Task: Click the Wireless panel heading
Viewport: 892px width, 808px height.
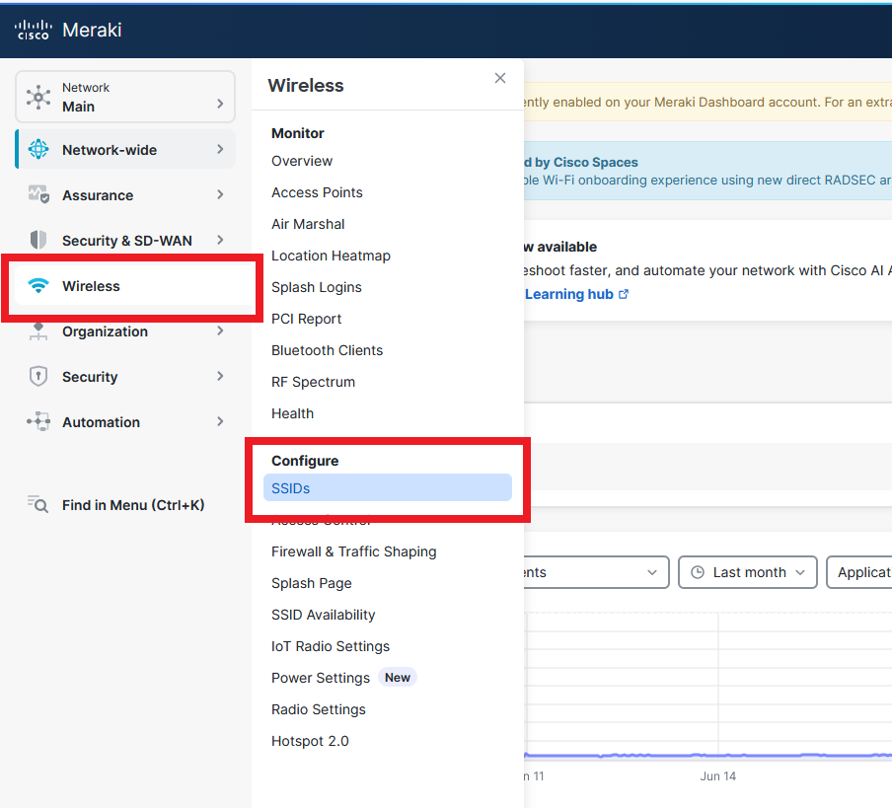Action: point(306,85)
